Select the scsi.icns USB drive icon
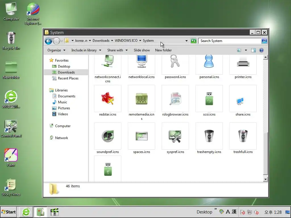 click(x=209, y=98)
